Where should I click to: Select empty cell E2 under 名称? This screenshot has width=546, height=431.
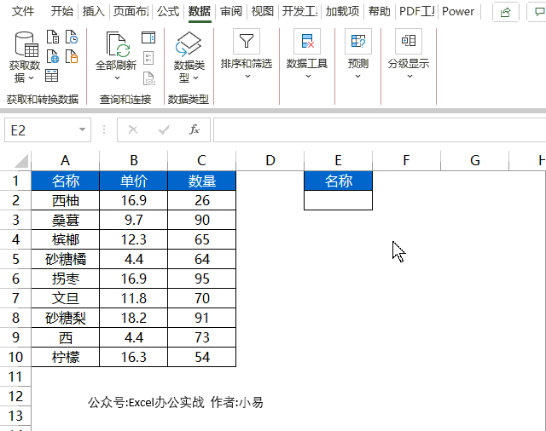coord(338,200)
